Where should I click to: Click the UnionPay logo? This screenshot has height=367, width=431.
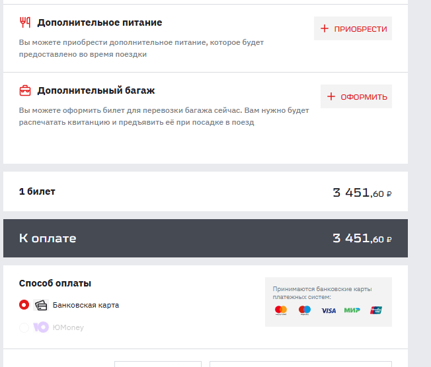click(x=376, y=310)
